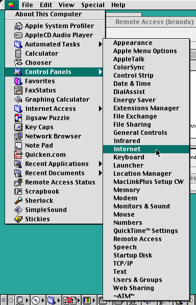Open the Edit menu

click(x=46, y=5)
